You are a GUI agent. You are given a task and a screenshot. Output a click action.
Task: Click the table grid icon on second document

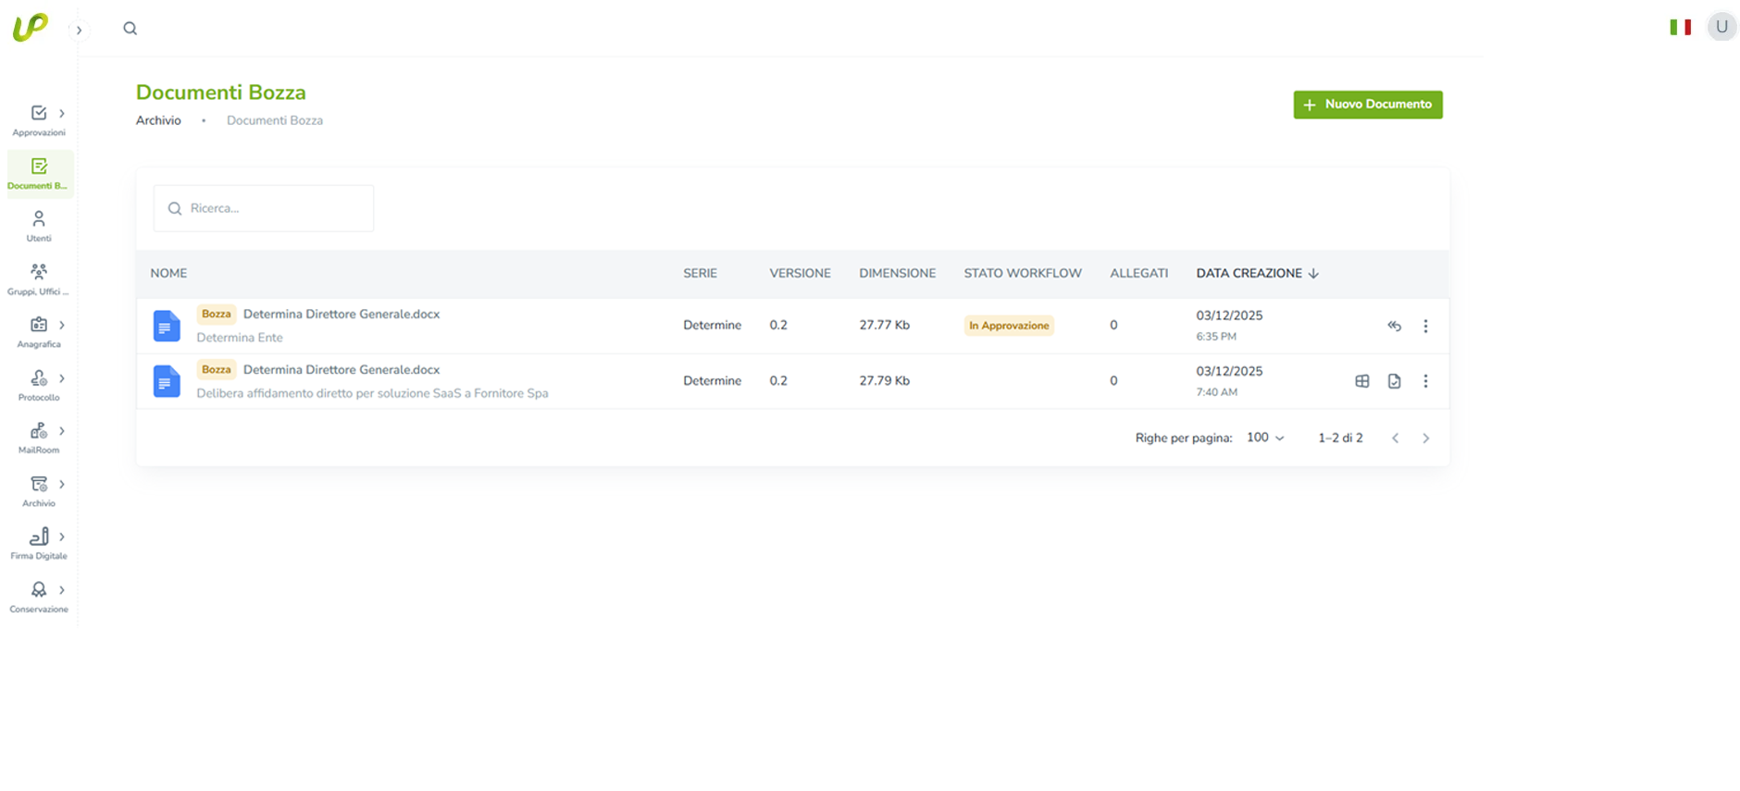(1362, 381)
